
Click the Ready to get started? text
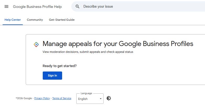pos(60,66)
